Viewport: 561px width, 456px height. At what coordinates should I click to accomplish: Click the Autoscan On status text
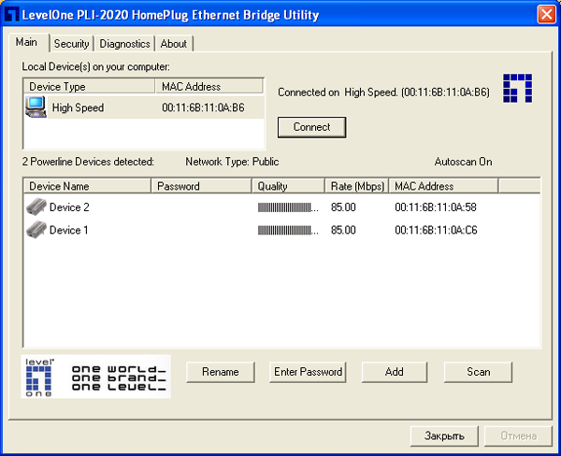pos(463,162)
